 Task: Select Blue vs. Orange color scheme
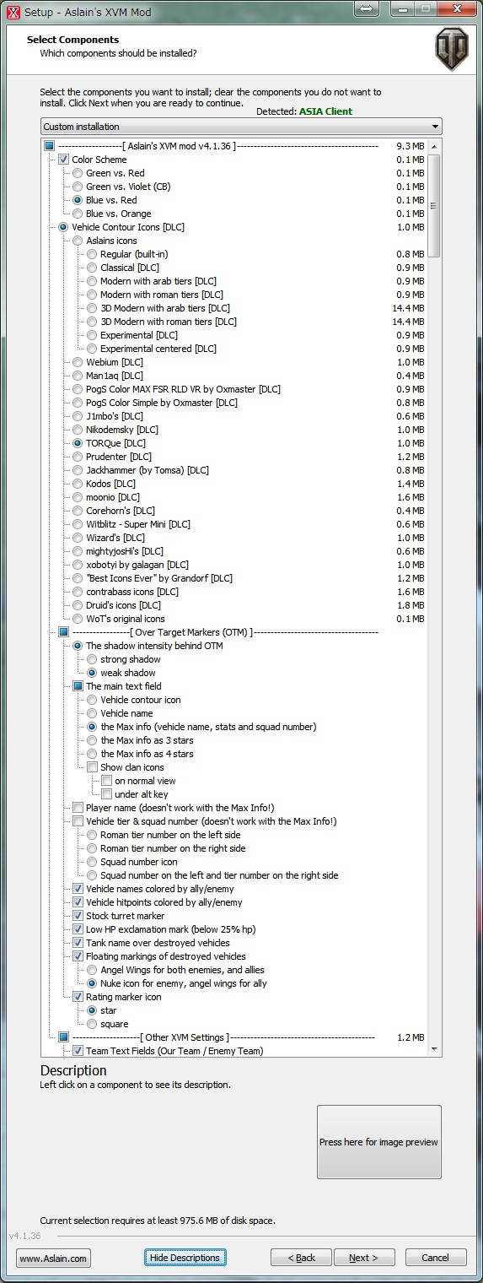pyautogui.click(x=78, y=214)
